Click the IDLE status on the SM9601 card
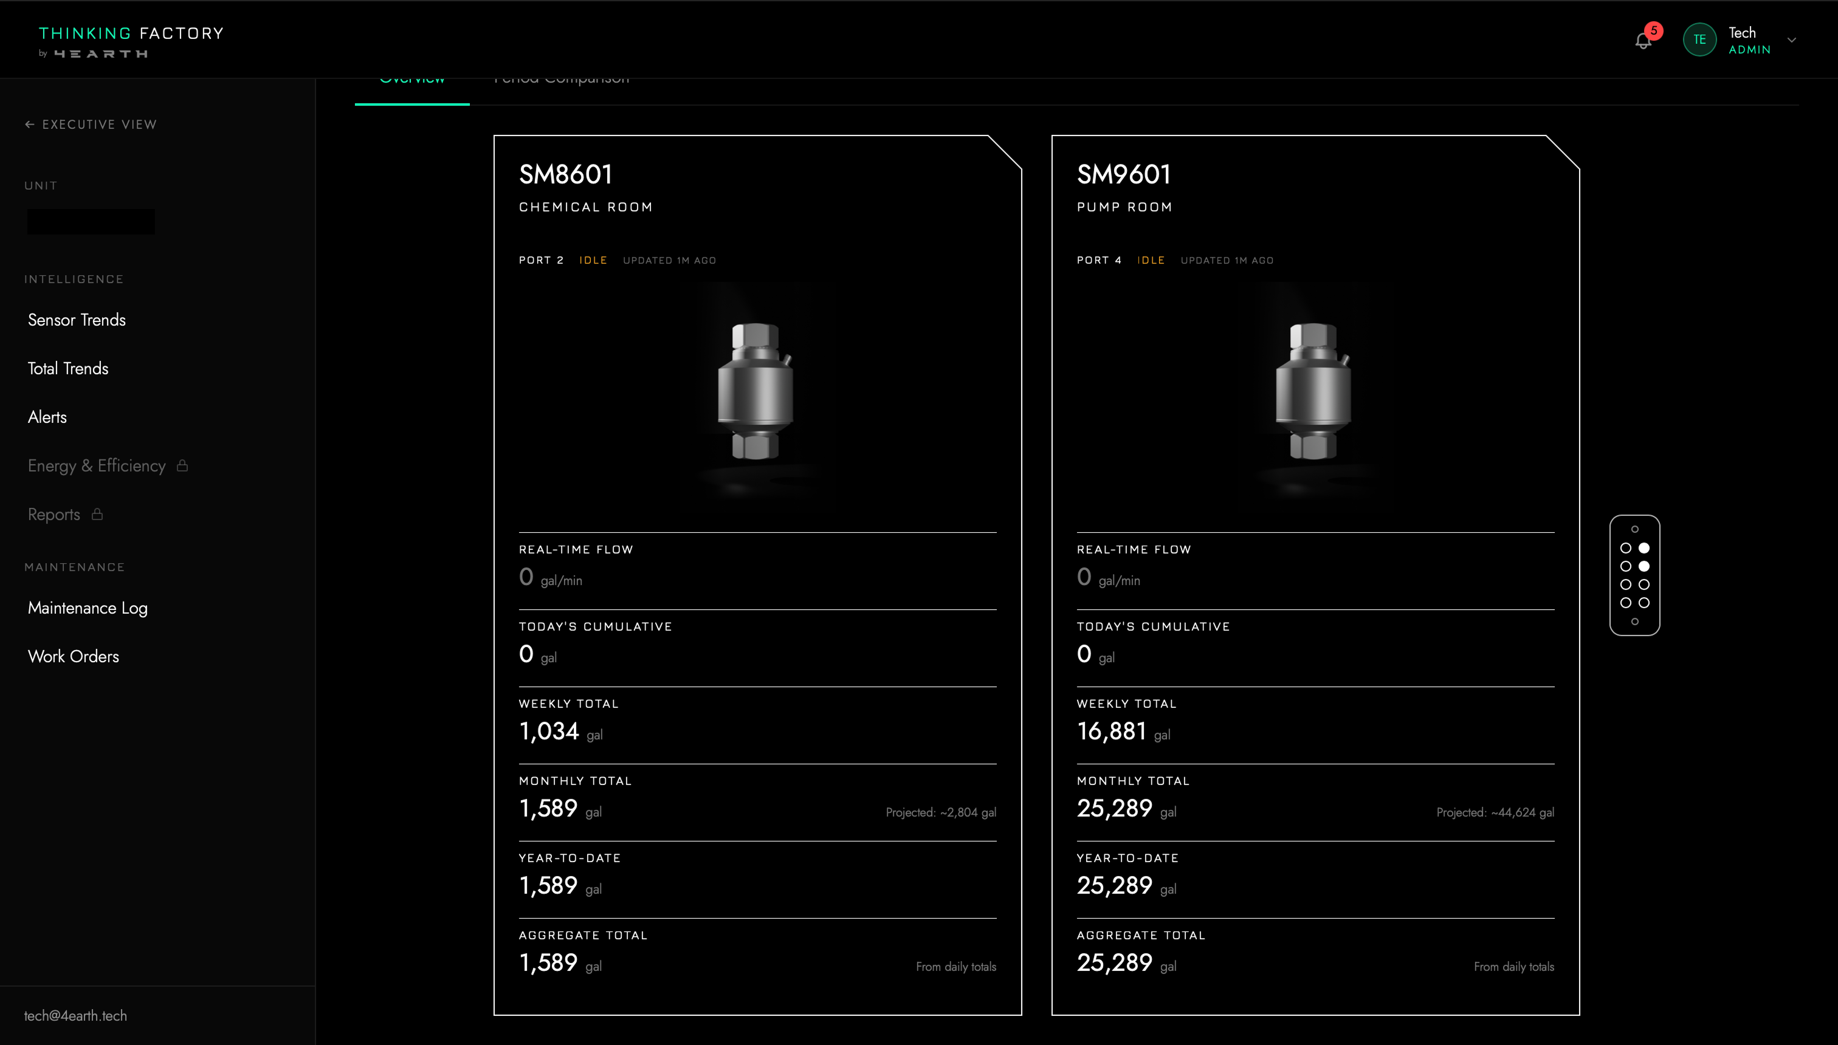 1151,260
